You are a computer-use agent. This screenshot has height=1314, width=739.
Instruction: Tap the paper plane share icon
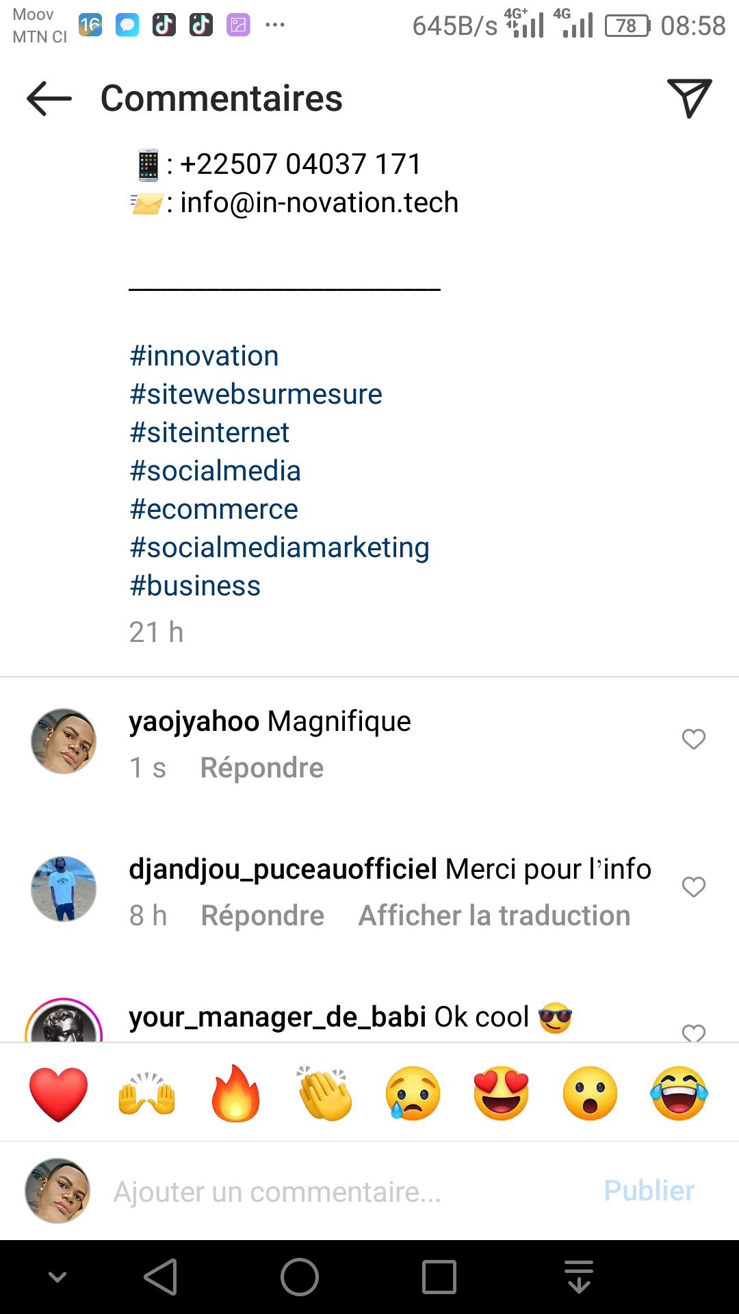click(x=689, y=98)
